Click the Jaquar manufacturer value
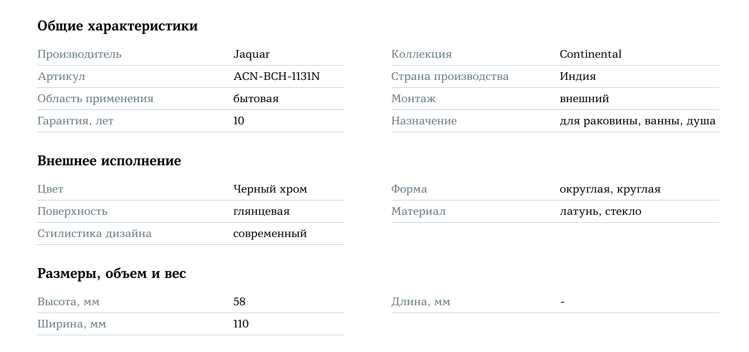749x352 pixels. (x=251, y=54)
